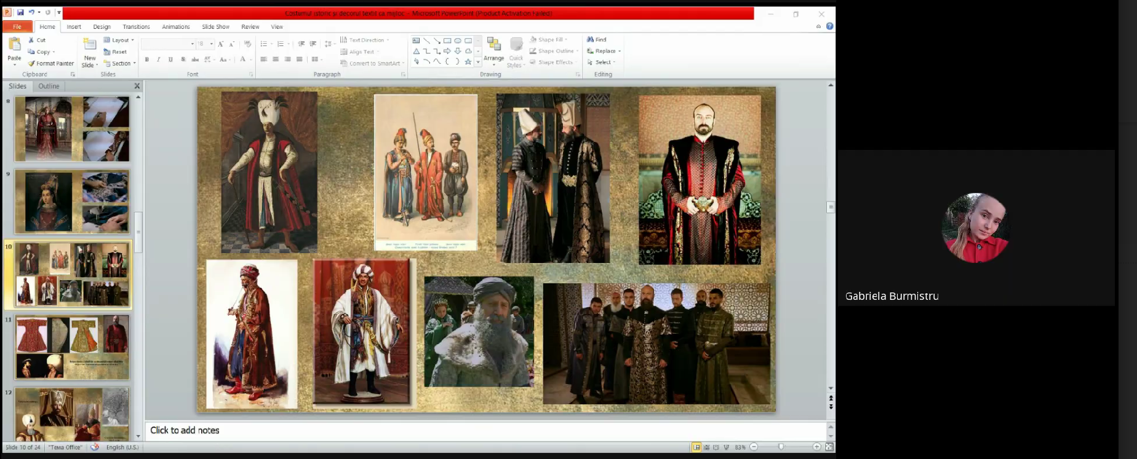Toggle Underline formatting
This screenshot has height=459, width=1137.
pos(170,59)
